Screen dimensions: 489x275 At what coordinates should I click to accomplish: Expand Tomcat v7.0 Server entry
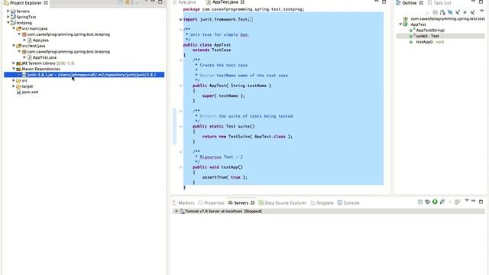coord(176,211)
